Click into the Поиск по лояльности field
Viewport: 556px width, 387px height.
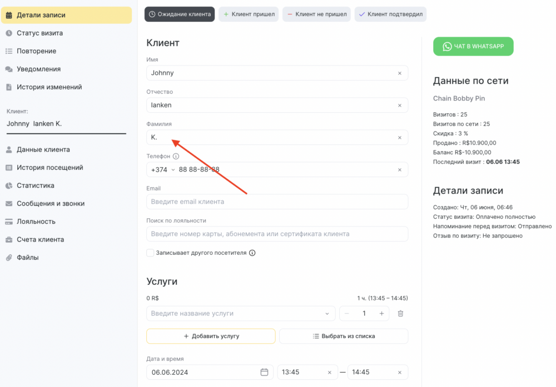277,234
